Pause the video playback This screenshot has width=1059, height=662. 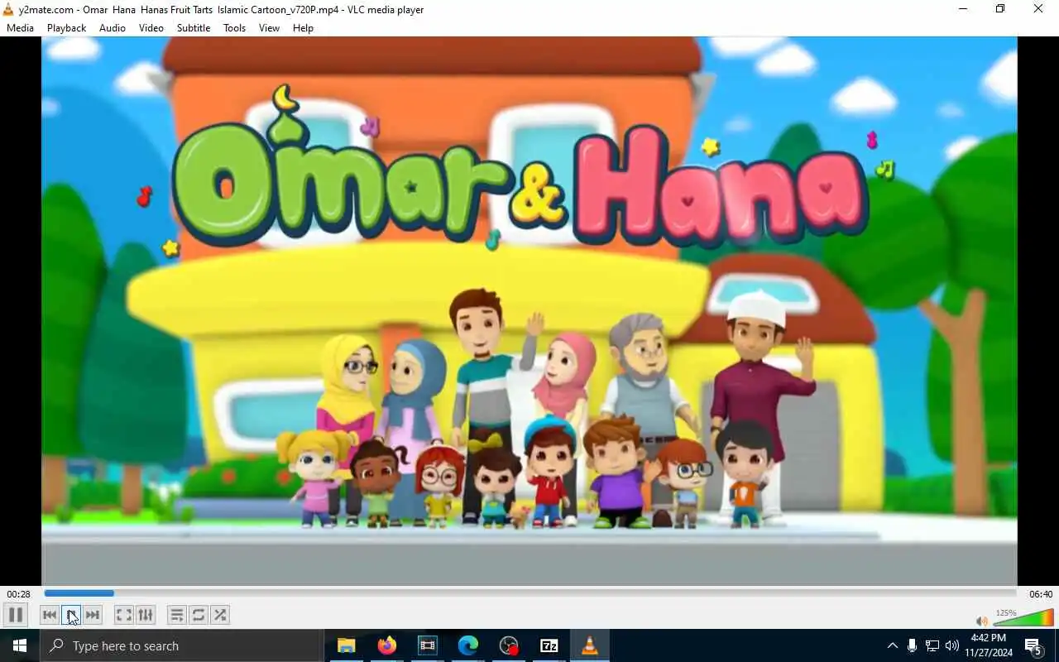(x=15, y=615)
